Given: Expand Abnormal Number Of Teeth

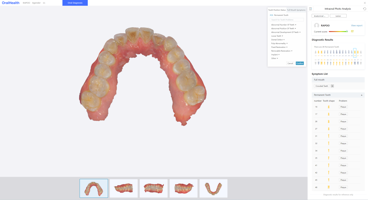Looking at the screenshot, I should click(x=284, y=25).
